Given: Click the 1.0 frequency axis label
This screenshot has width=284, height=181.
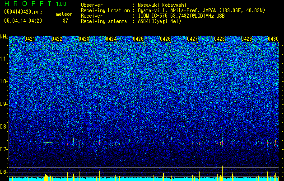Looking at the screenshot, I should coord(4,81).
